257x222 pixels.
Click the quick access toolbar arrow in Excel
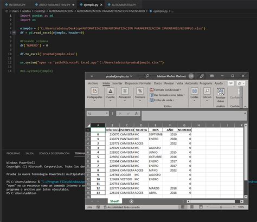[x=92, y=76]
